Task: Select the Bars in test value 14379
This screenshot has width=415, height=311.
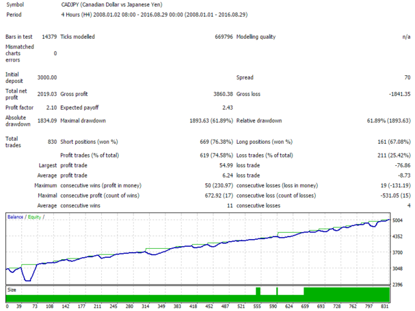Action: coord(49,37)
